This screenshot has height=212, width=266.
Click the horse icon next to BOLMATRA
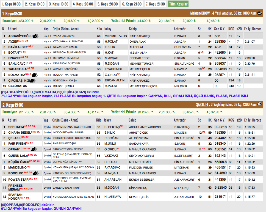pyautogui.click(x=35, y=75)
